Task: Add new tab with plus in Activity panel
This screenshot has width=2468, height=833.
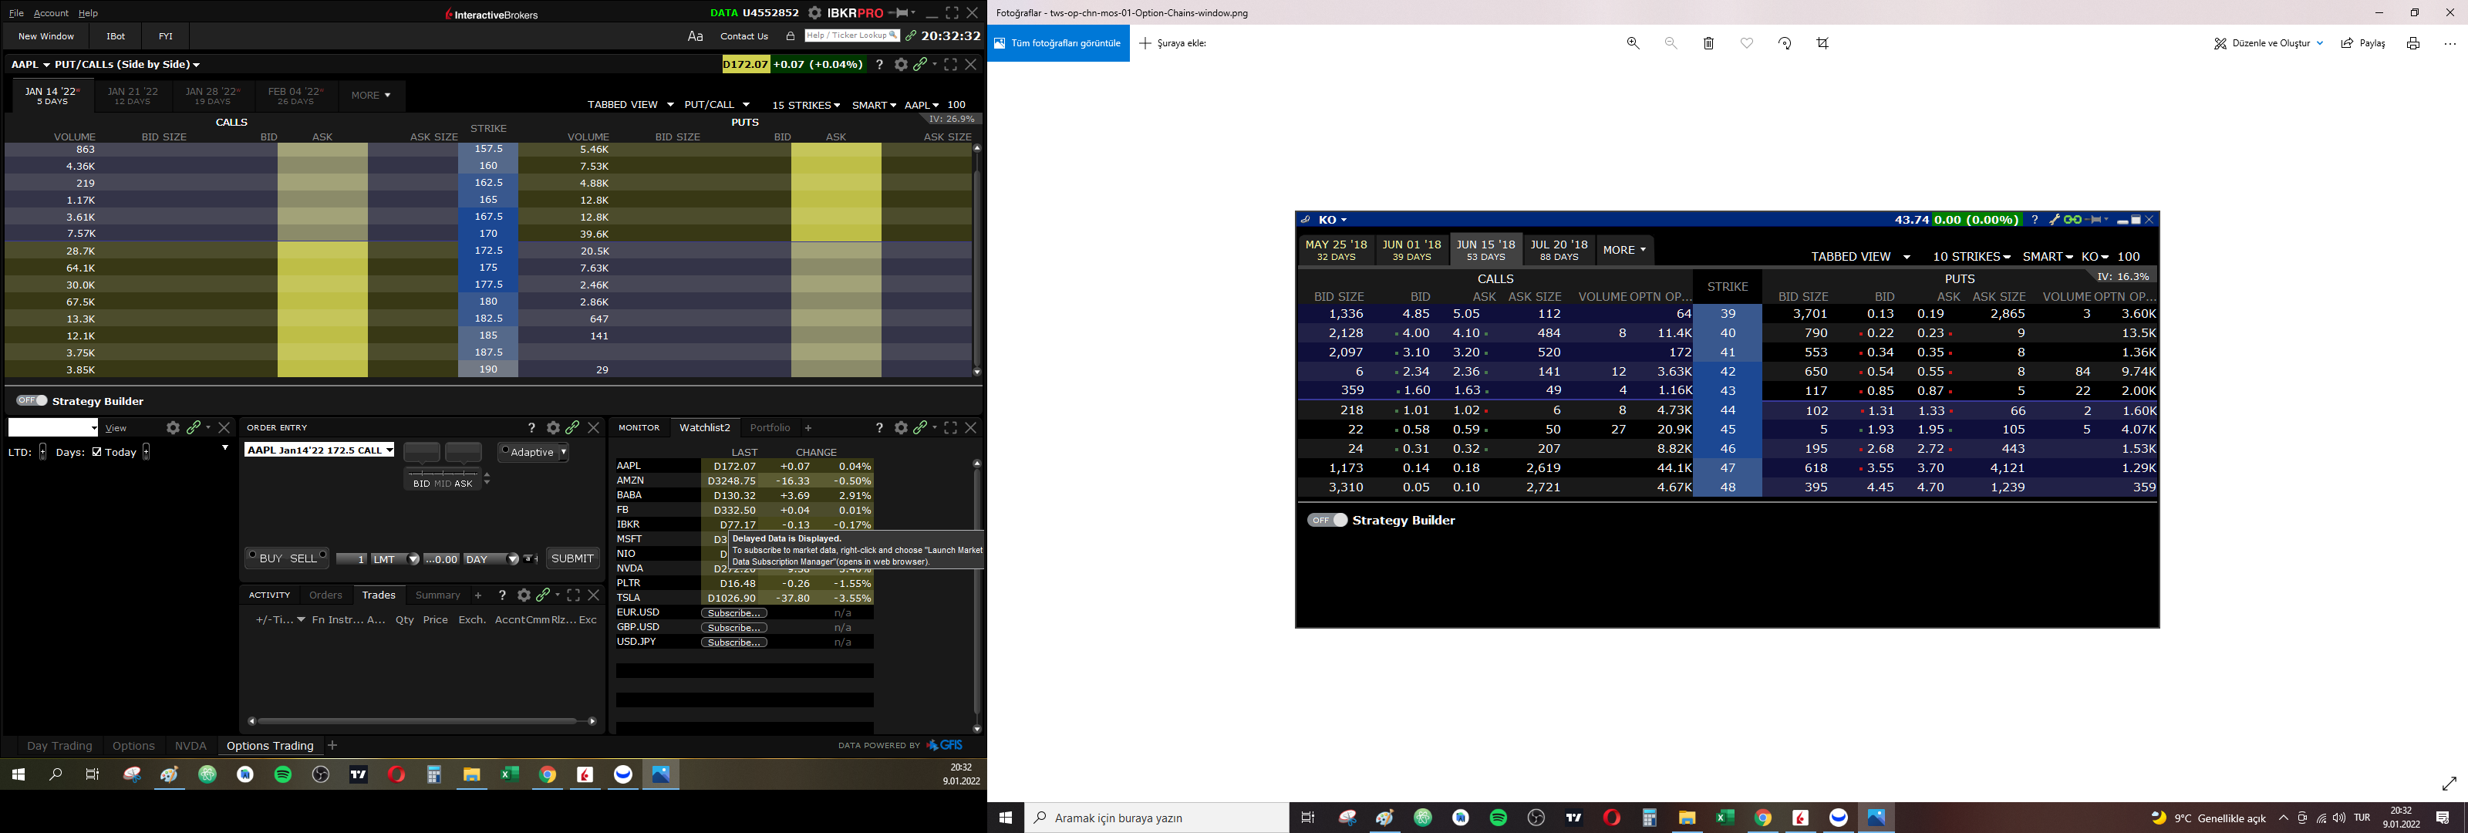Action: pyautogui.click(x=478, y=595)
